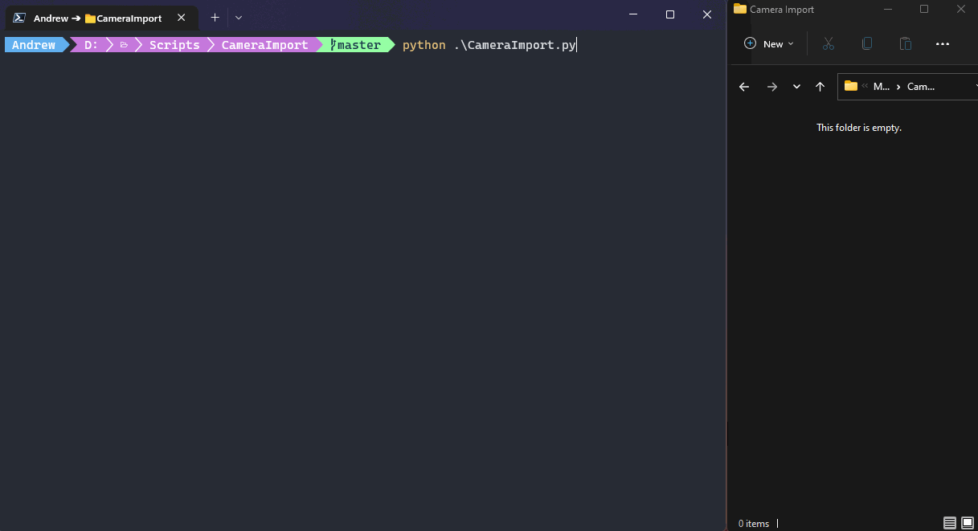Close the CameraImport terminal tab
The width and height of the screenshot is (978, 531).
click(x=182, y=18)
